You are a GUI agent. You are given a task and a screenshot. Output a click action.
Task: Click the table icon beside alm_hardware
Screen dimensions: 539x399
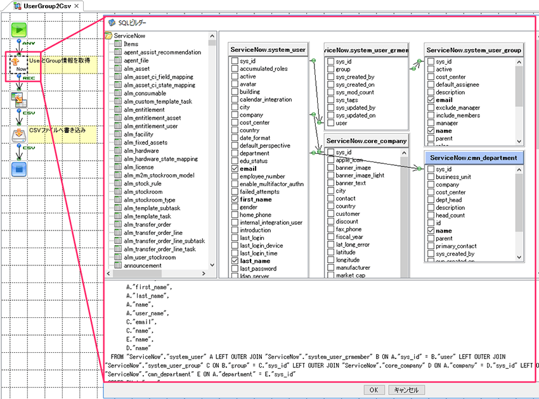click(118, 151)
